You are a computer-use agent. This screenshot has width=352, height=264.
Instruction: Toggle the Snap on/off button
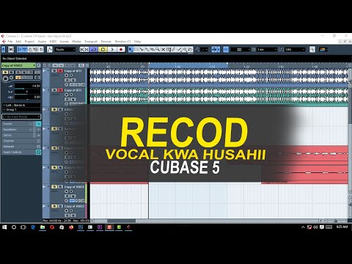click(x=226, y=50)
